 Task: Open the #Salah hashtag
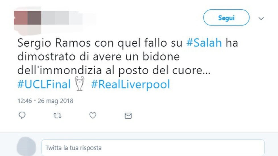(x=204, y=43)
